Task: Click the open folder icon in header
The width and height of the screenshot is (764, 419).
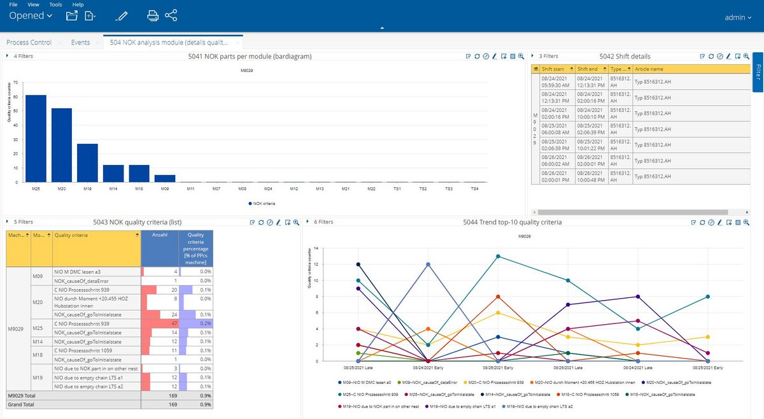Action: click(x=71, y=15)
